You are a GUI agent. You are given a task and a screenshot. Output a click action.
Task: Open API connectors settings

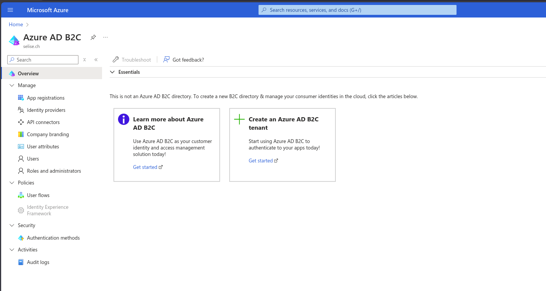[43, 122]
